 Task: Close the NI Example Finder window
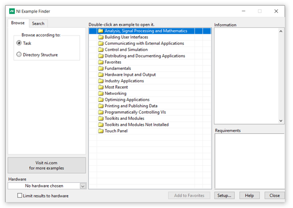[276, 11]
